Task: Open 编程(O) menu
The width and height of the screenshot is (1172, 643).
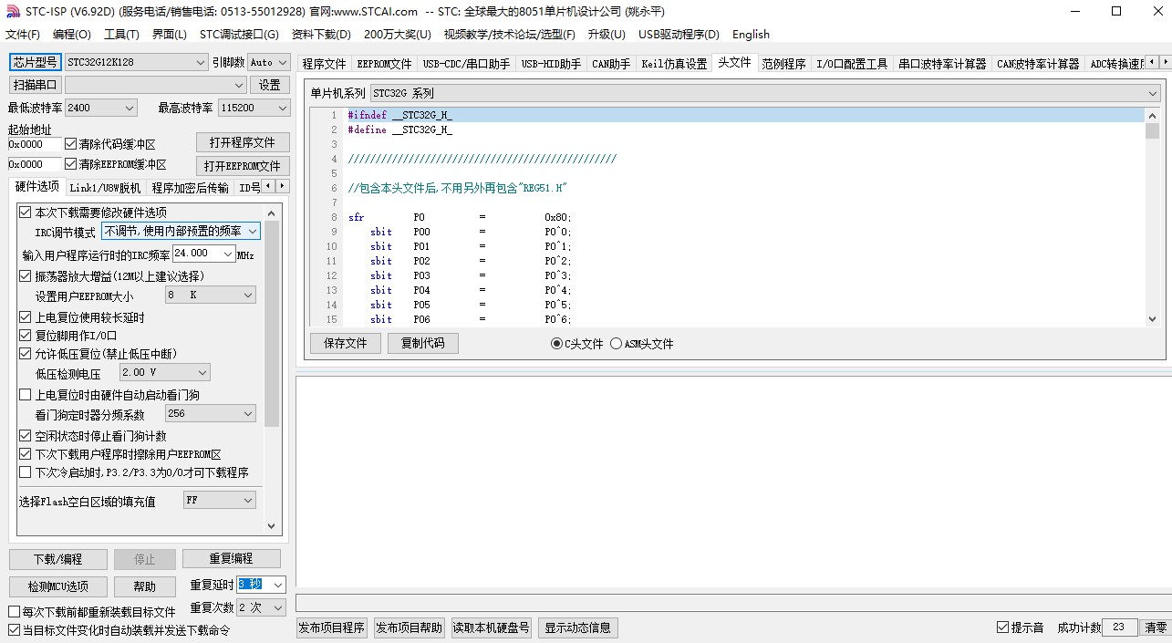Action: point(72,35)
